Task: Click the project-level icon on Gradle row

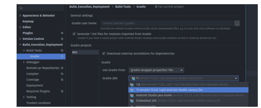Action: tap(62, 56)
